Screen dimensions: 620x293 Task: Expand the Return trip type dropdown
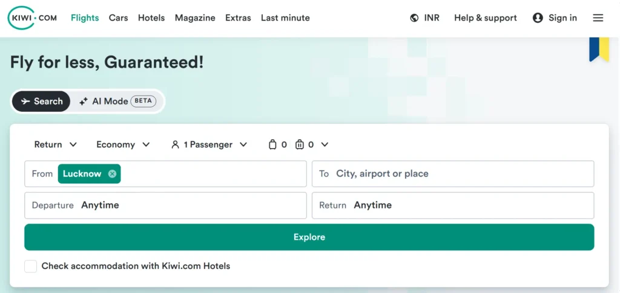click(x=55, y=145)
